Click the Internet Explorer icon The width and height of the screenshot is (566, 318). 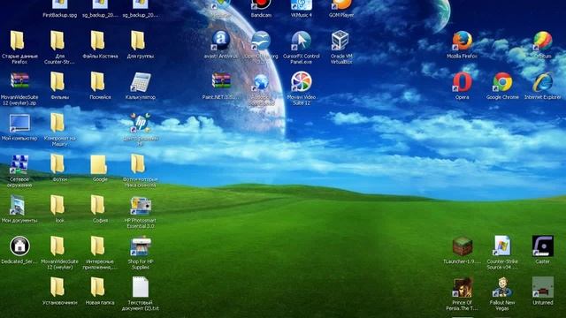[x=542, y=81]
